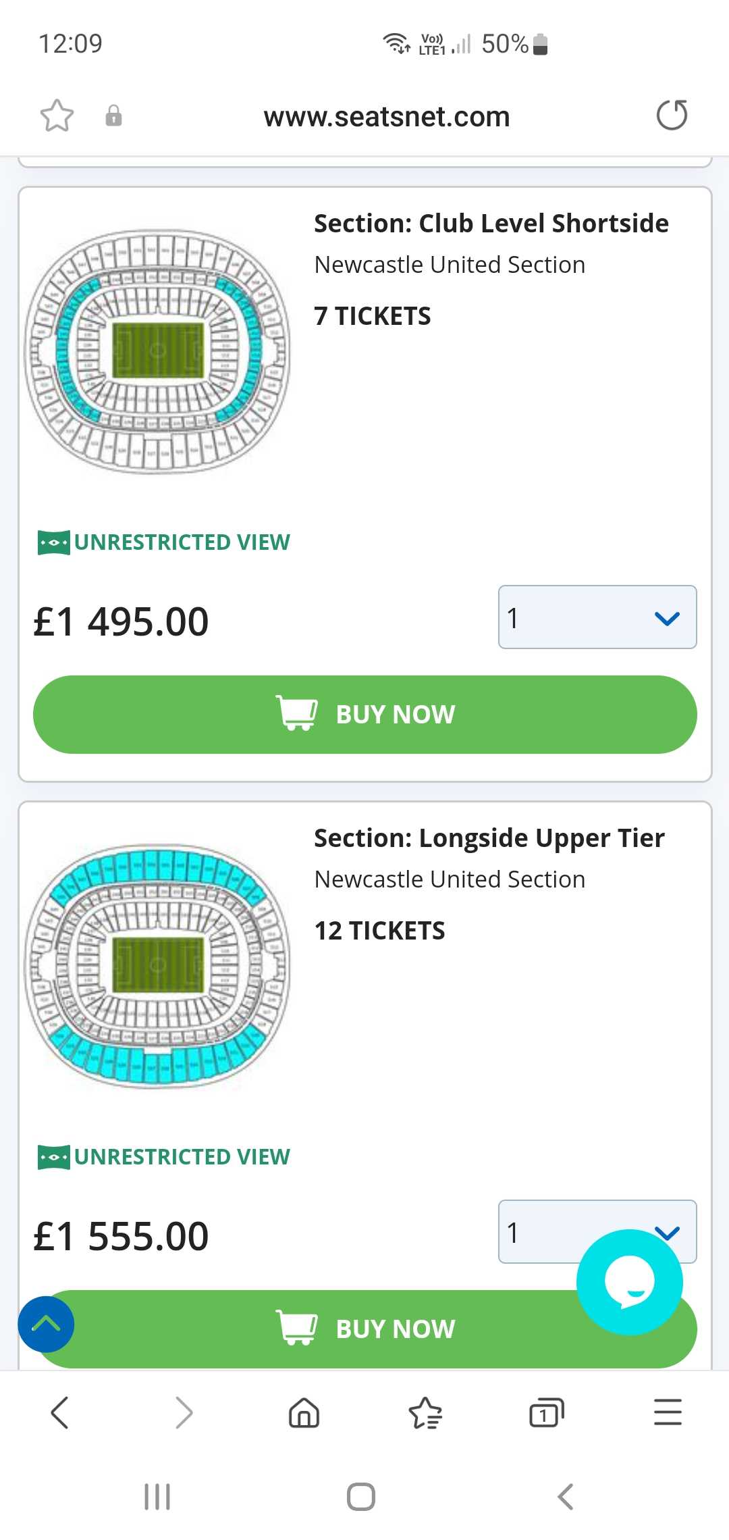Tap the Club Level Shortside stadium map
Screen dimensions: 729x1540
click(157, 351)
